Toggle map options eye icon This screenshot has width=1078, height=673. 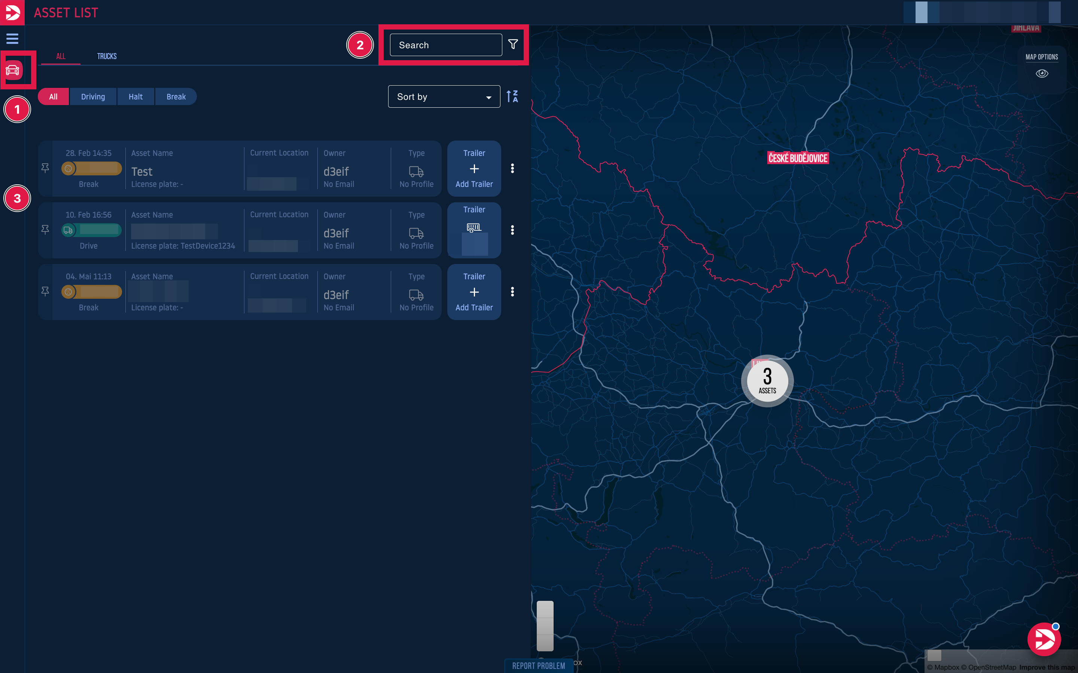pos(1041,73)
